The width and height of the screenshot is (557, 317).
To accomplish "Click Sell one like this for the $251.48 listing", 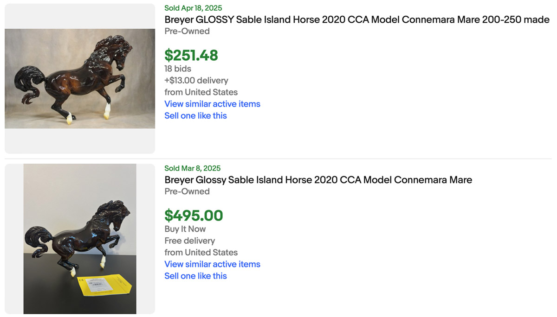I will pyautogui.click(x=195, y=116).
